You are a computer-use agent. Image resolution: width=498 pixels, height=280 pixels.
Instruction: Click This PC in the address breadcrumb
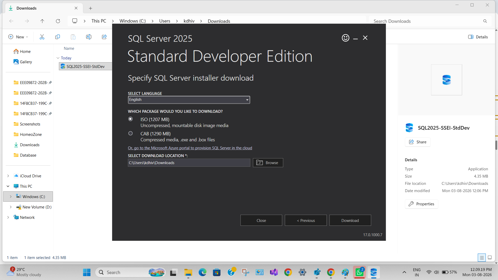pos(99,21)
